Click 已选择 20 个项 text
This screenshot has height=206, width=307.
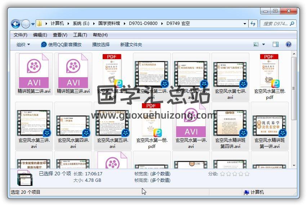coord(55,174)
